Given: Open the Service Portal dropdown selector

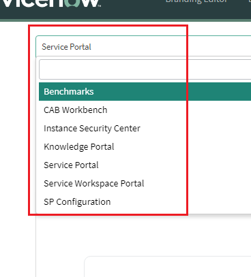Looking at the screenshot, I should (x=143, y=46).
